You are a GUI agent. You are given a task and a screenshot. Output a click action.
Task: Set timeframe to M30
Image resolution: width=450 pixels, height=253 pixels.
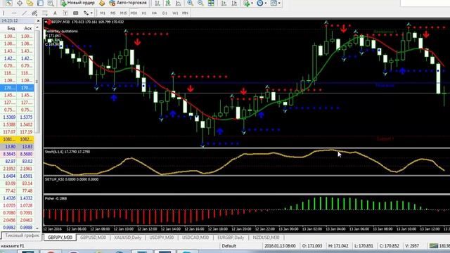(134, 13)
